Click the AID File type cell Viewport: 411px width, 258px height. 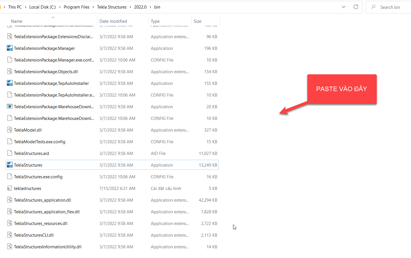tap(158, 153)
